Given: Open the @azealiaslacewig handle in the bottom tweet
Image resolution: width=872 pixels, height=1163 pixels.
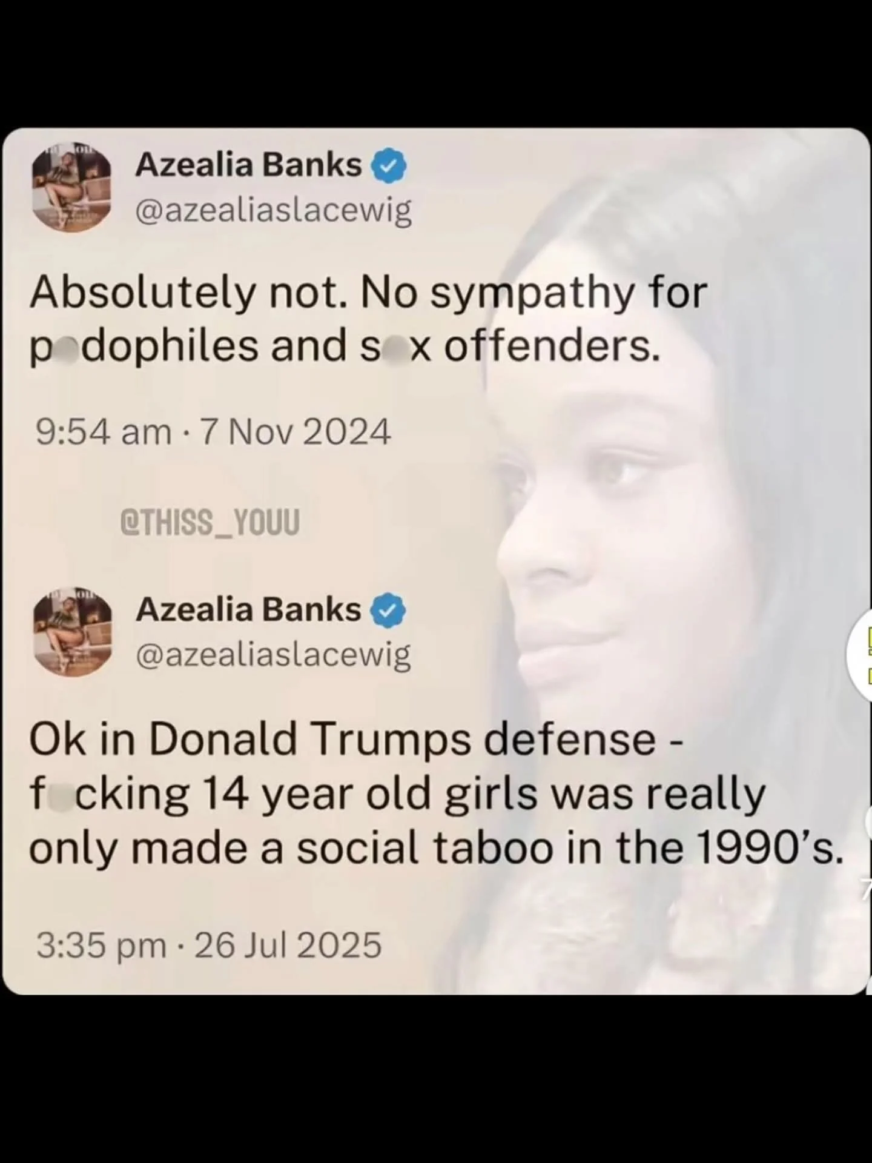Looking at the screenshot, I should click(x=274, y=655).
